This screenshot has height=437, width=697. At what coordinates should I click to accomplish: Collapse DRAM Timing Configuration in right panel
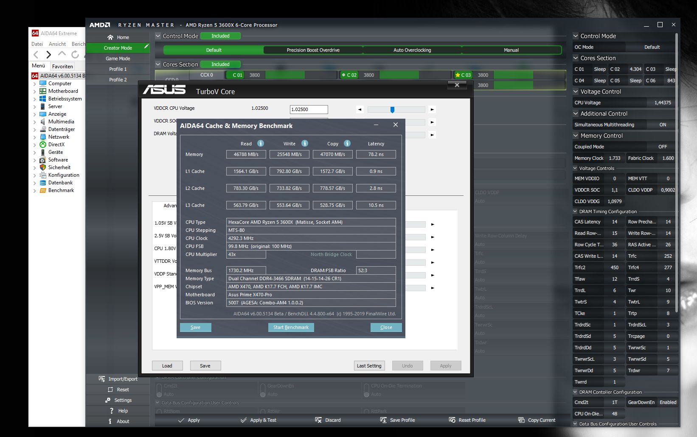(x=576, y=212)
